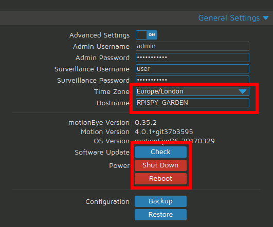Image resolution: width=273 pixels, height=227 pixels.
Task: Reboot the system
Action: [160, 179]
